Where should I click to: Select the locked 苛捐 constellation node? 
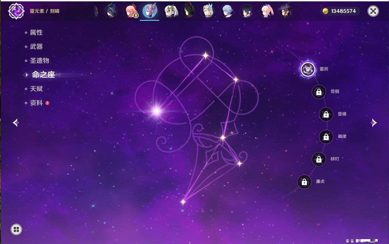point(319,92)
